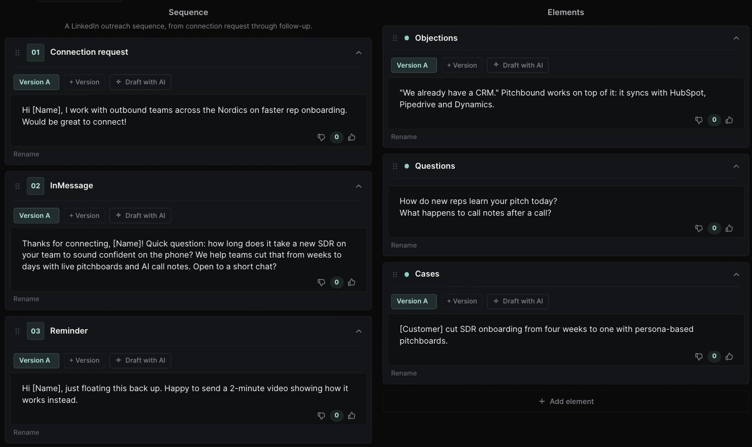Screen dimensions: 752x447
Task: Thumbs down the Objections text
Action: coord(699,120)
